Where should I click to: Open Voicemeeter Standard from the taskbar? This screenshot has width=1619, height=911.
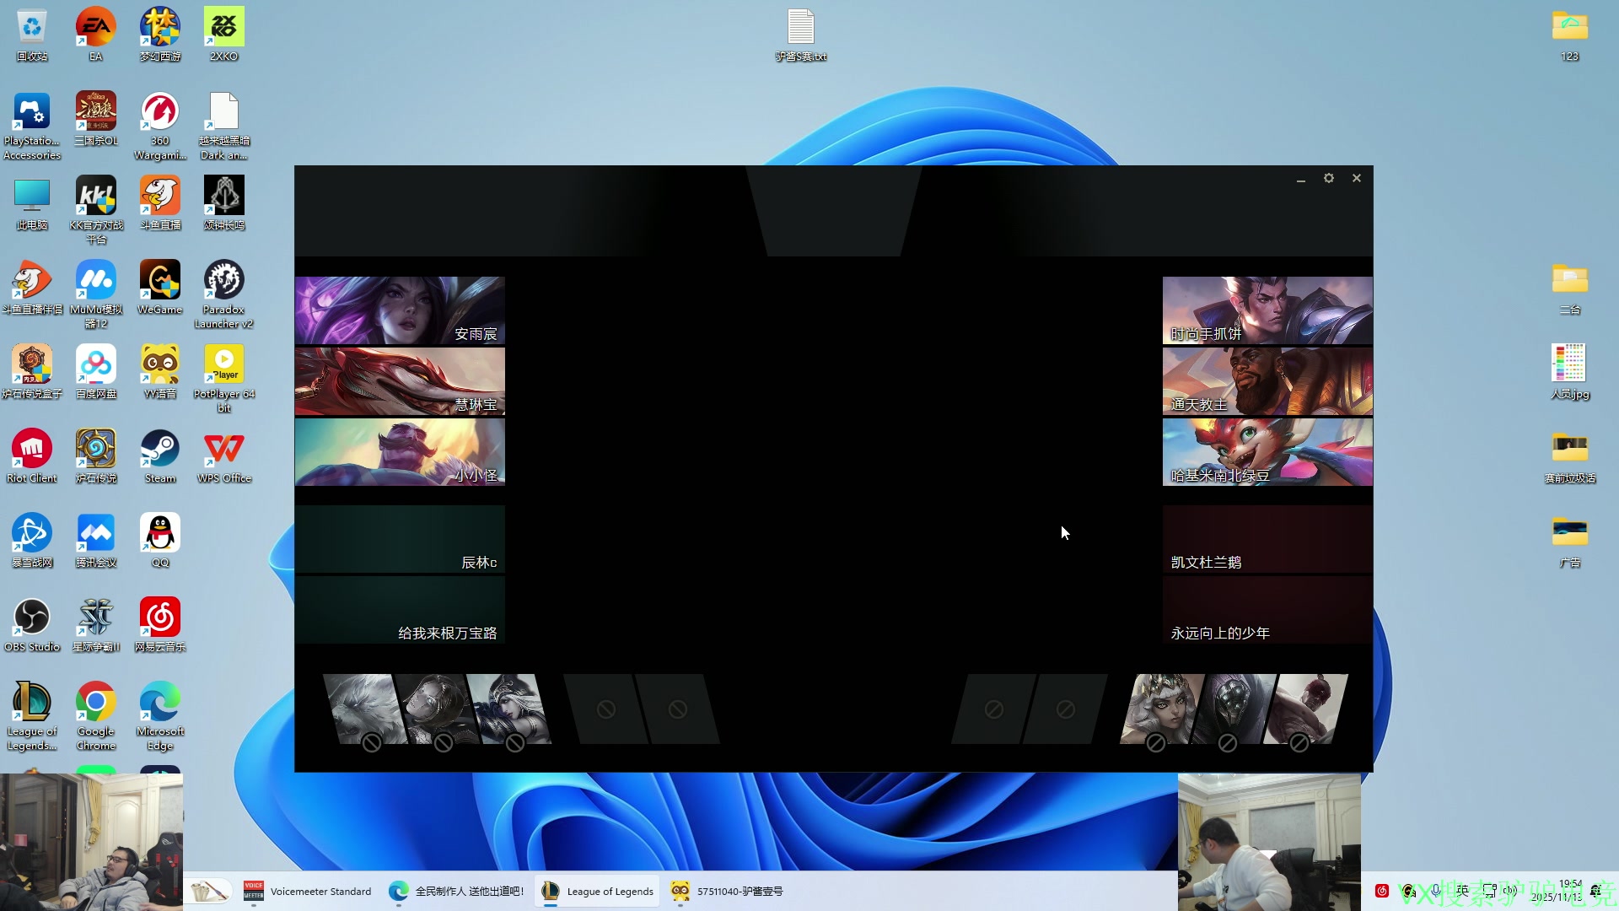(307, 891)
